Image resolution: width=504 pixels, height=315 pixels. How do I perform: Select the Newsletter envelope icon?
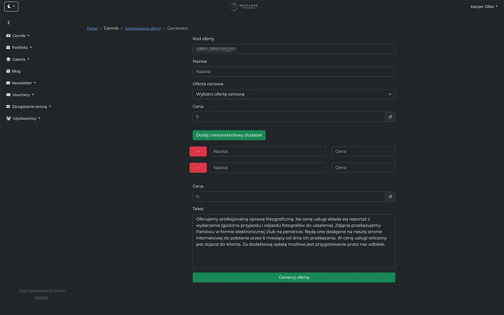(8, 83)
